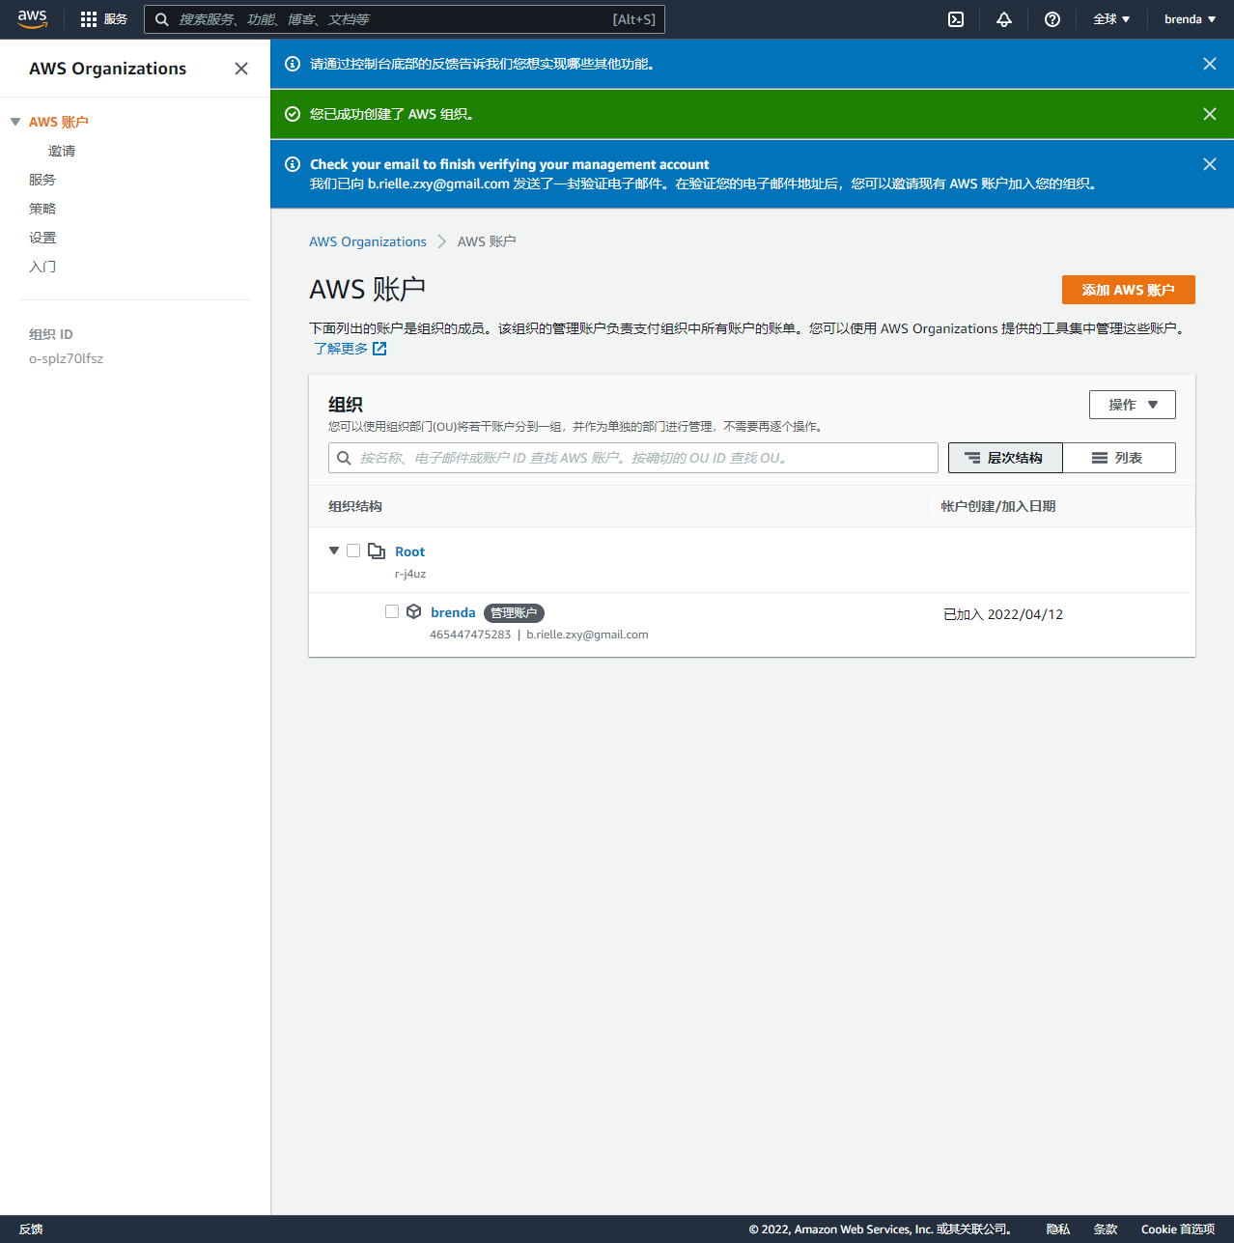Screen dimensions: 1234x1243
Task: Tick the Root checkbox
Action: [353, 551]
